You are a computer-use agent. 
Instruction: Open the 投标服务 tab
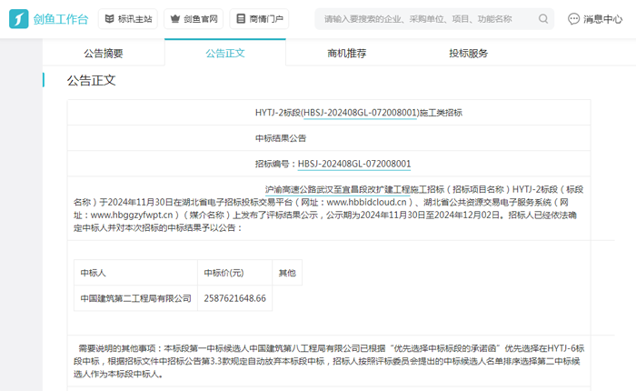pyautogui.click(x=469, y=54)
